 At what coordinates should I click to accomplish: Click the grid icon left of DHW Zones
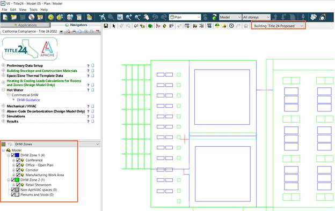tap(3, 144)
